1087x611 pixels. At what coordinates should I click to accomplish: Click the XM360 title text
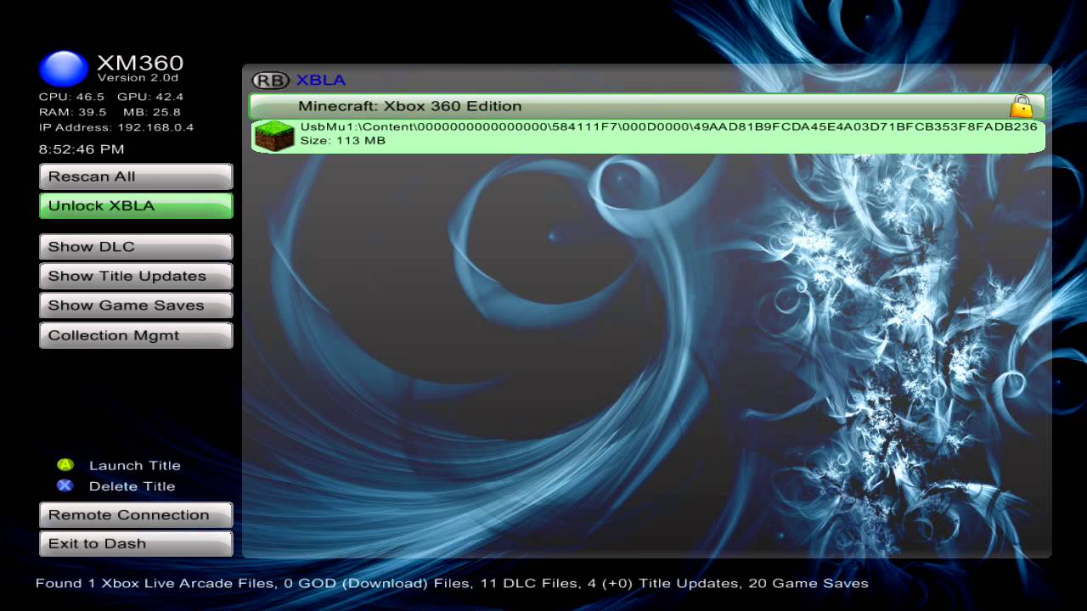(x=140, y=63)
